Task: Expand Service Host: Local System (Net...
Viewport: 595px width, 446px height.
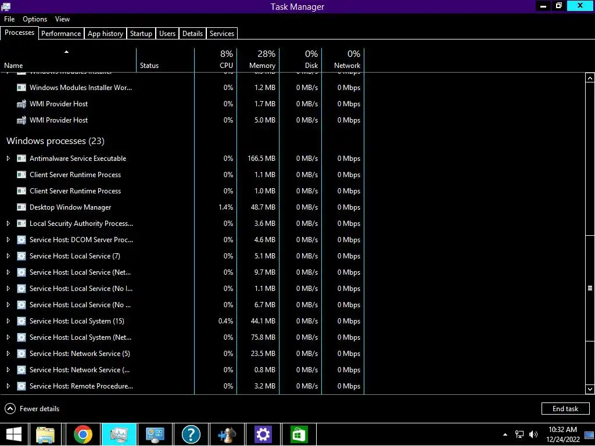Action: pos(8,337)
